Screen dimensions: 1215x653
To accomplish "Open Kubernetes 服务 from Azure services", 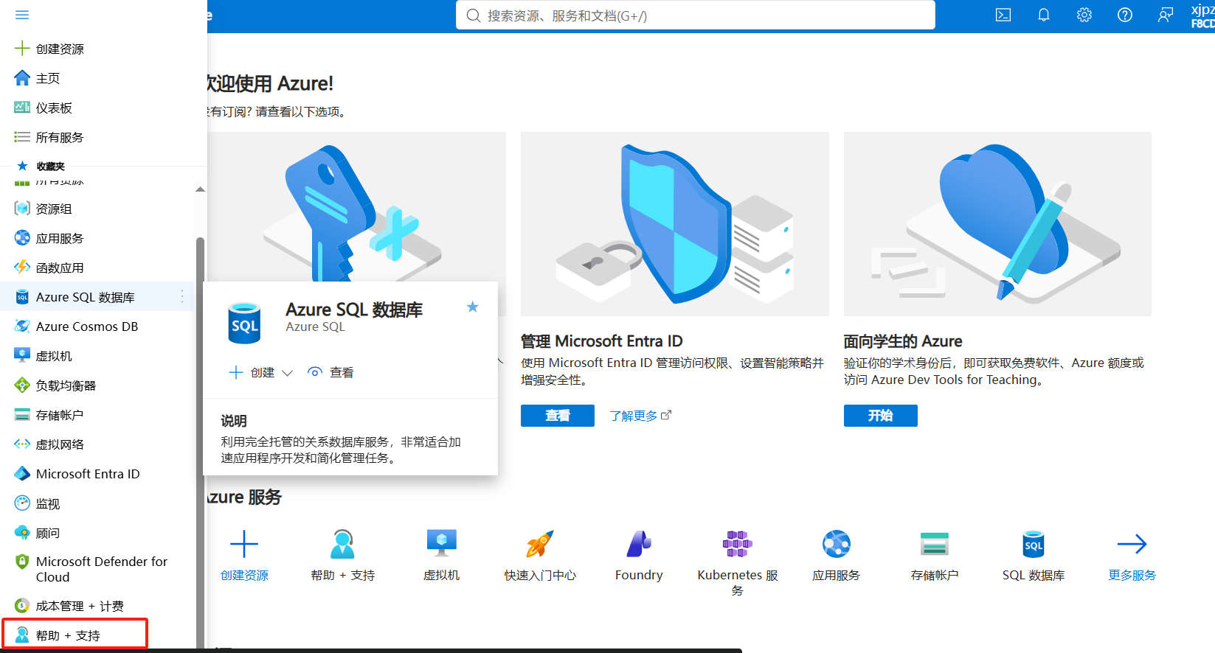I will coord(738,562).
